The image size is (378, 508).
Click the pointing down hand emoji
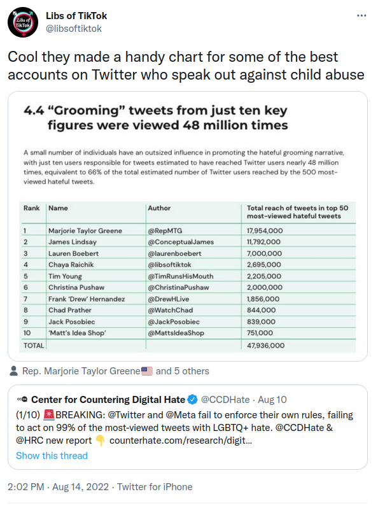coord(101,441)
